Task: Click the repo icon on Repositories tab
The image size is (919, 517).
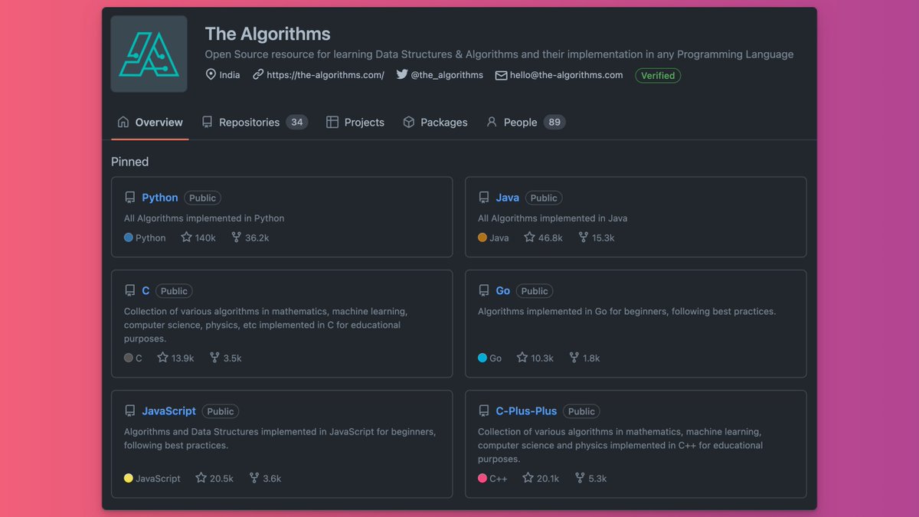Action: [x=207, y=122]
